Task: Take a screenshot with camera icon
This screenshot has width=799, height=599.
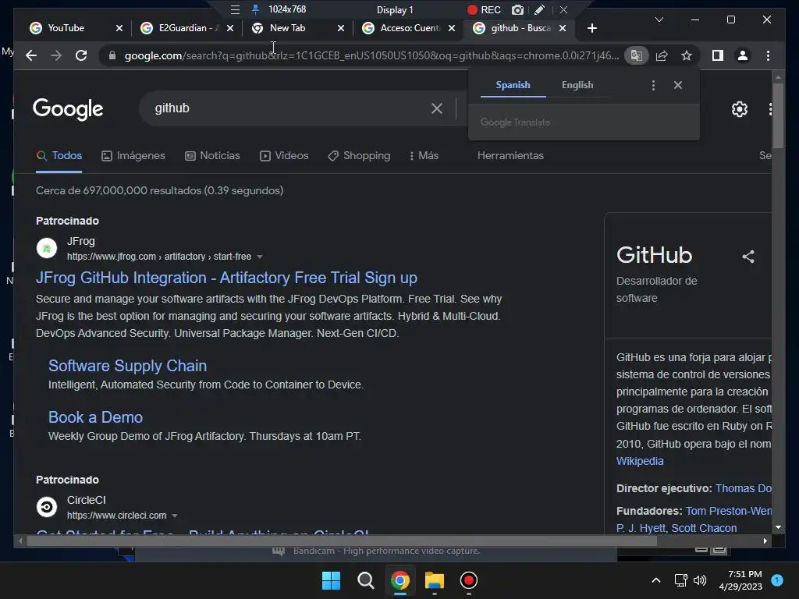Action: point(517,9)
